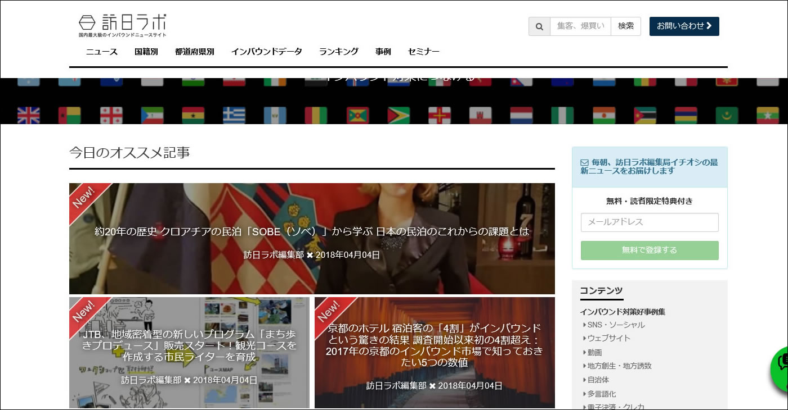Screen dimensions: 788x410
Task: Open the 事例 menu item
Action: point(383,52)
